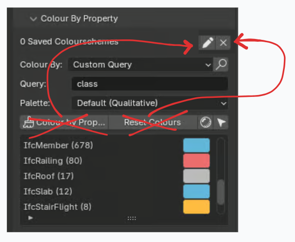Viewport: 295px width, 242px height.
Task: Expand the small triangle at list bottom
Action: pos(31,218)
